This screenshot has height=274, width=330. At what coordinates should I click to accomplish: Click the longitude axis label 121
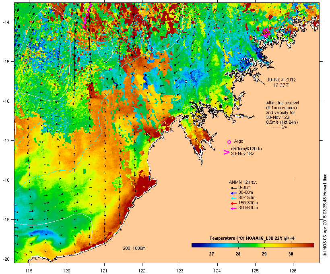tap(104, 271)
